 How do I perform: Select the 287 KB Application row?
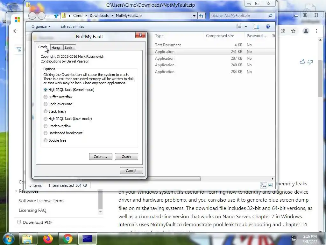212,58
